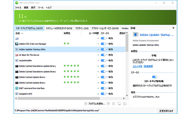Screen dimensions: 191x114
Task: Open status dropdown arrow for Air Back row
Action: pyautogui.click(x=107, y=55)
